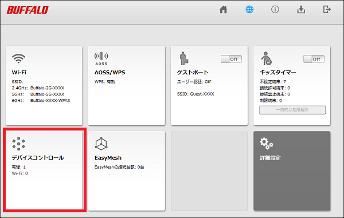
Task: Click the download firmware icon
Action: pos(301,9)
